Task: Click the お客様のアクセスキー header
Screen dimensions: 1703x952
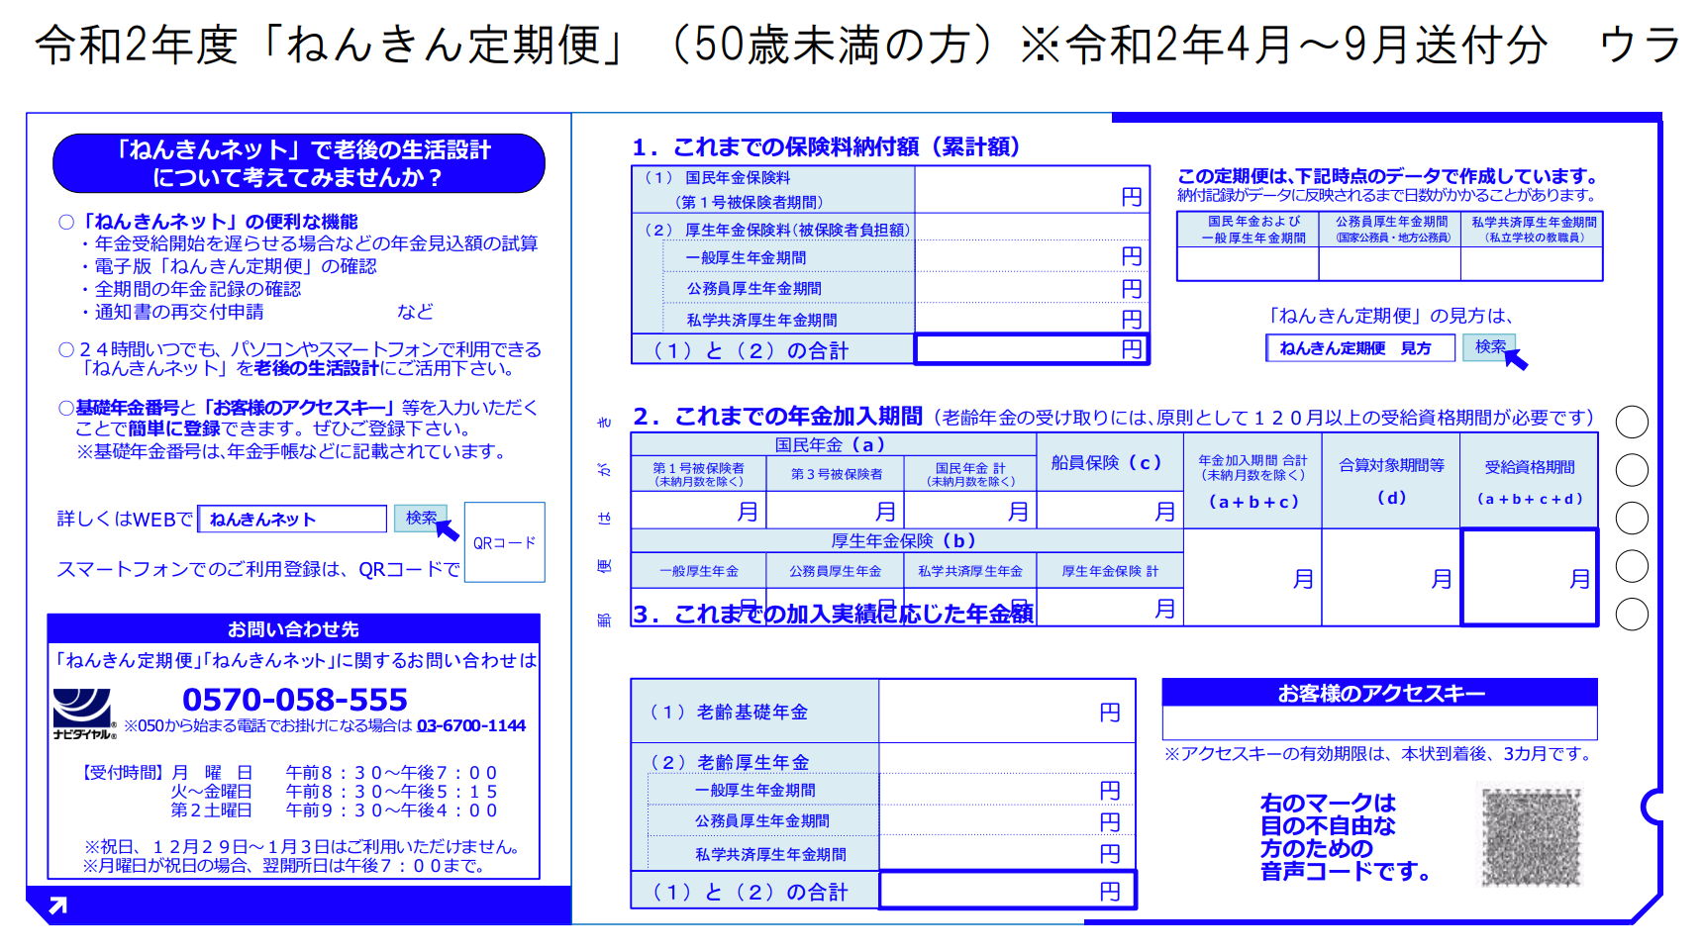Action: (1380, 693)
